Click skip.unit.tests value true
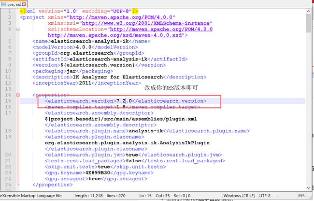This screenshot has height=201, width=314. coord(104,167)
